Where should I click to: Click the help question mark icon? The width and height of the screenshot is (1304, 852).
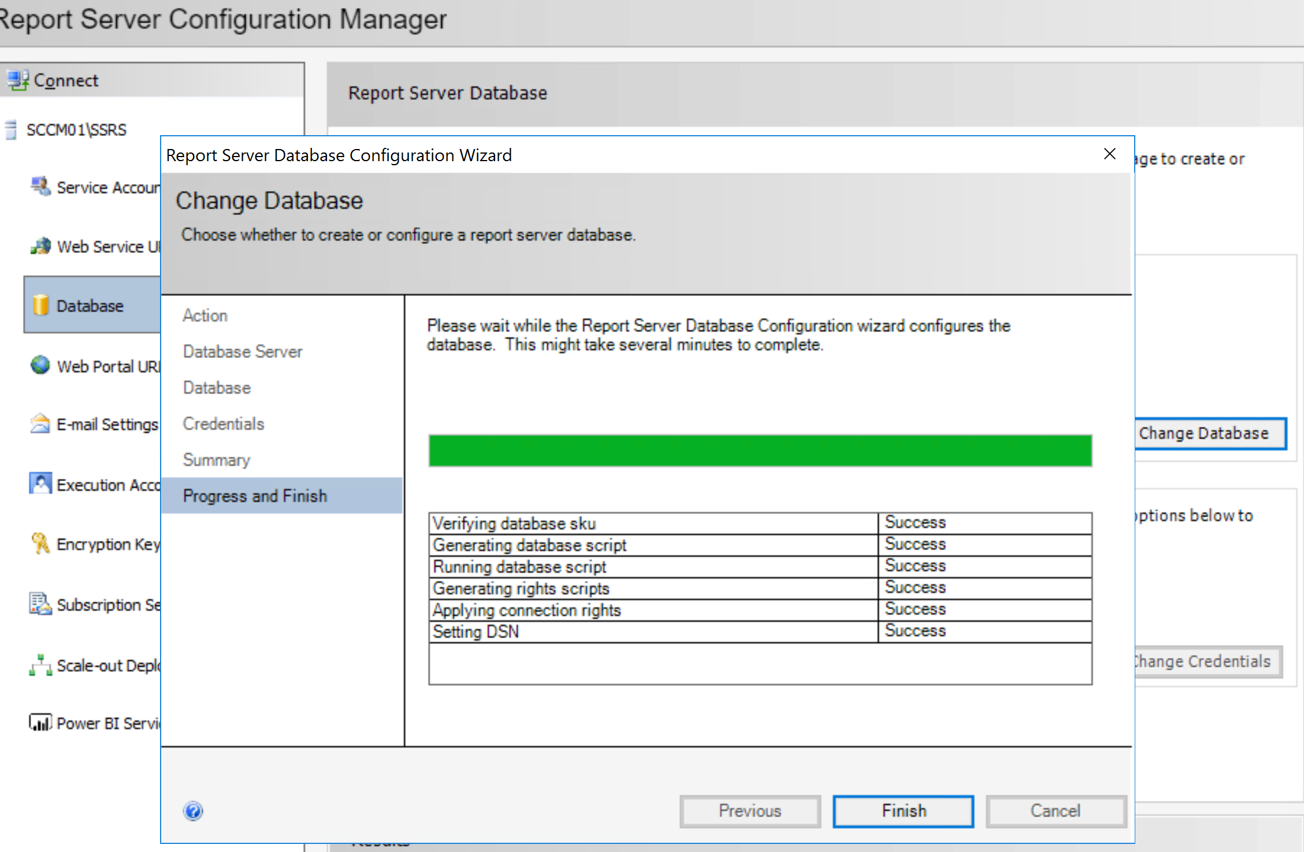tap(193, 811)
